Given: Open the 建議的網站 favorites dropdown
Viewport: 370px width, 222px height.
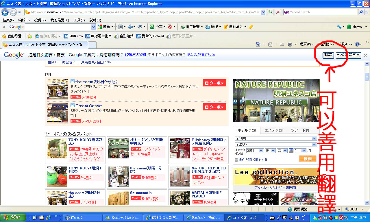Looking at the screenshot, I should pos(48,36).
